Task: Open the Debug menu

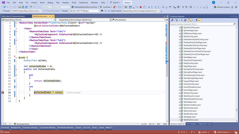Action: 50,2
